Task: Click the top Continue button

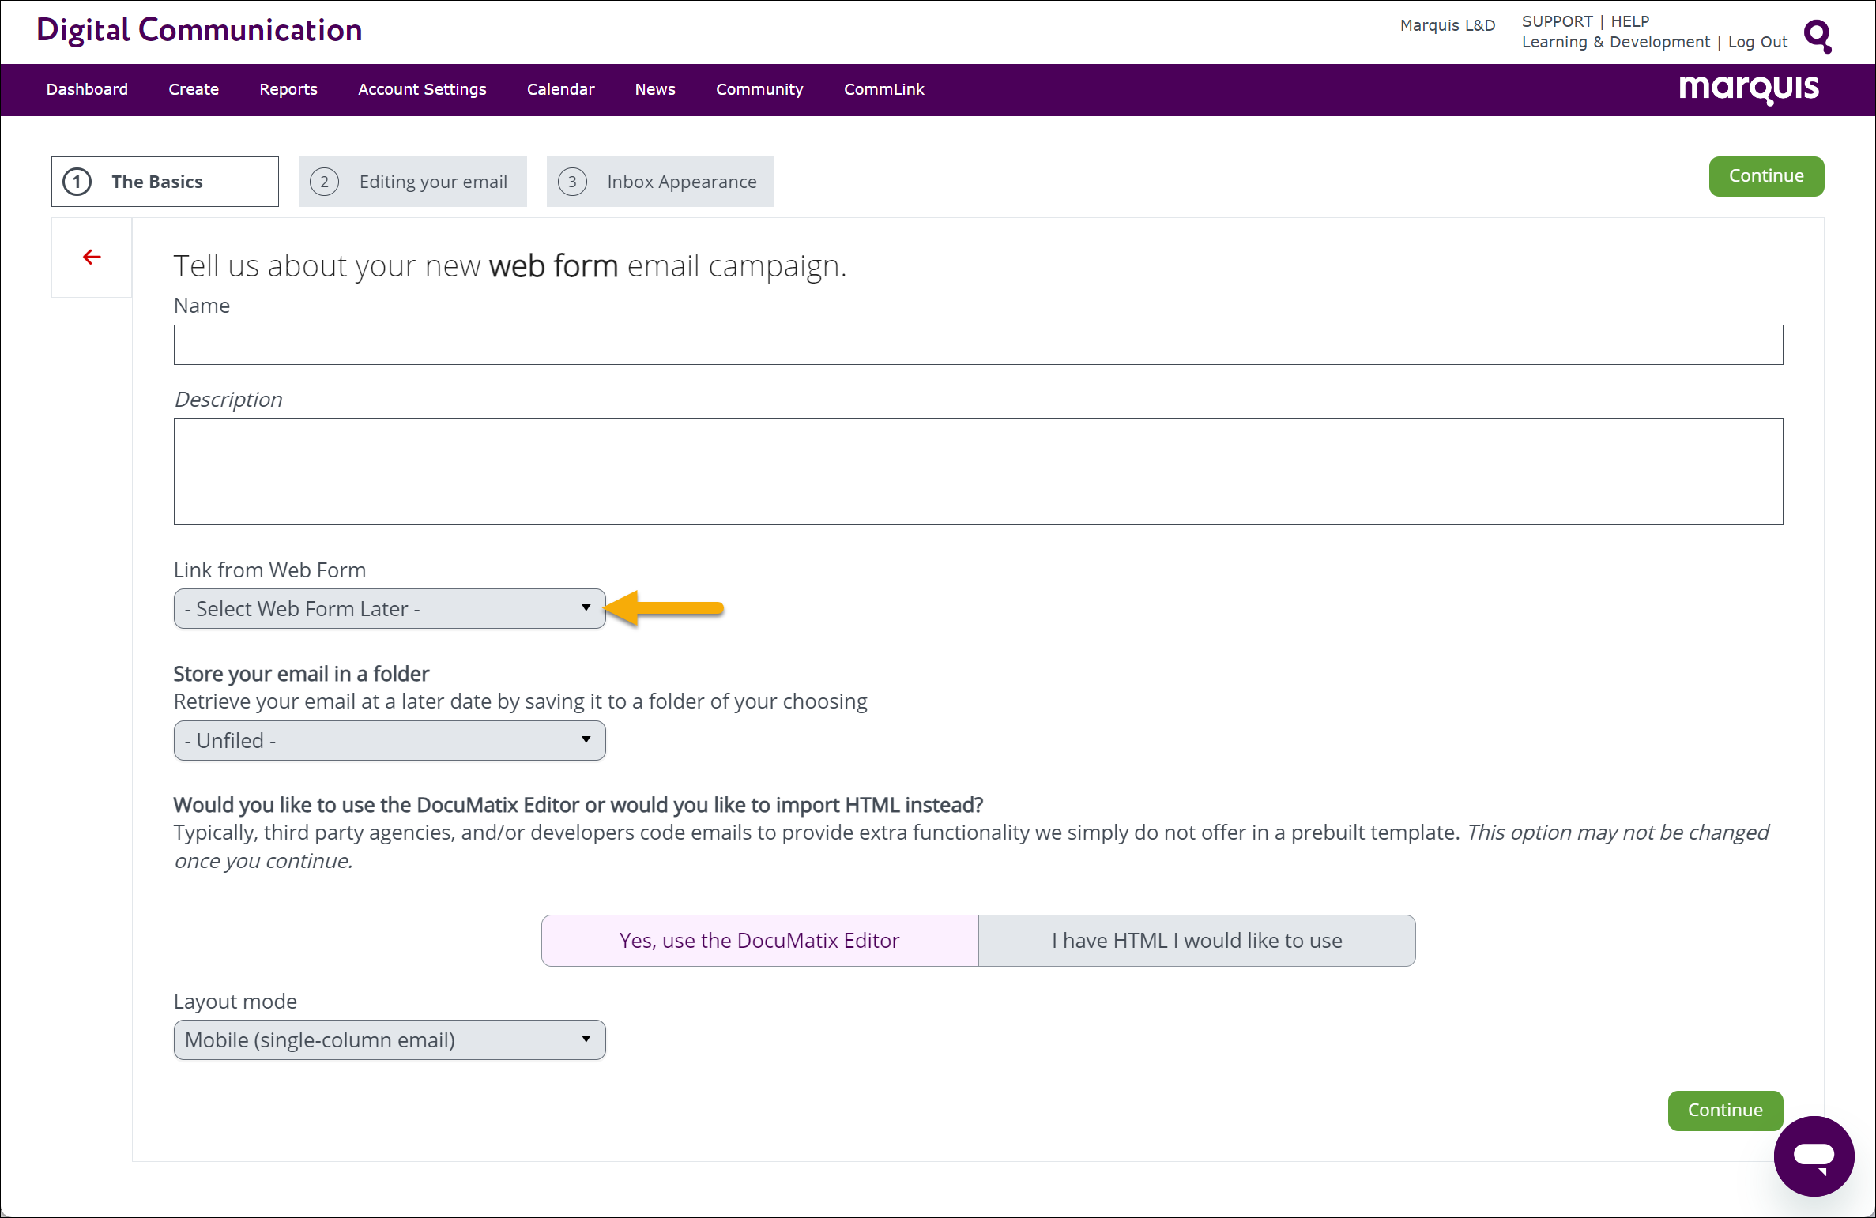Action: coord(1766,176)
